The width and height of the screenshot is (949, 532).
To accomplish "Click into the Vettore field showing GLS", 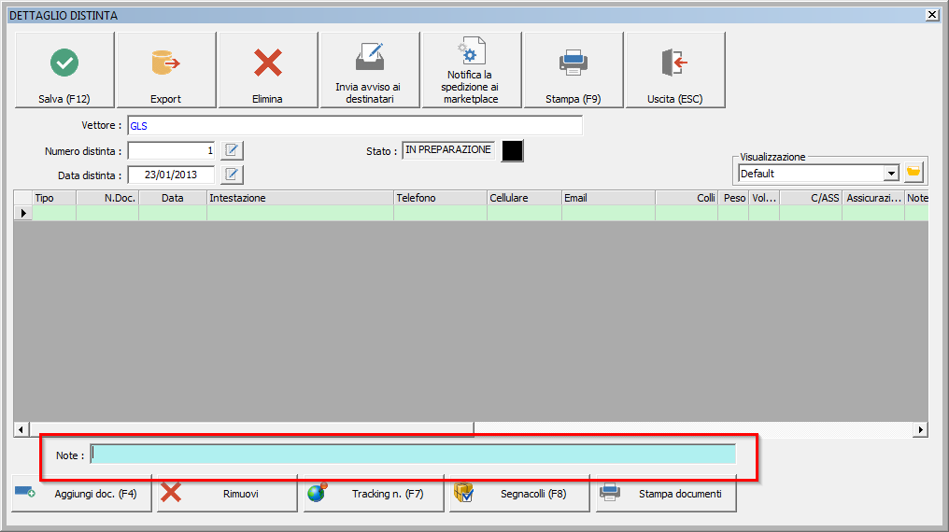I will pyautogui.click(x=355, y=126).
